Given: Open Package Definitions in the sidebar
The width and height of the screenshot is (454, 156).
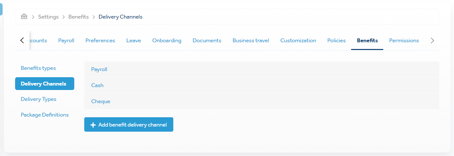Looking at the screenshot, I should 45,115.
